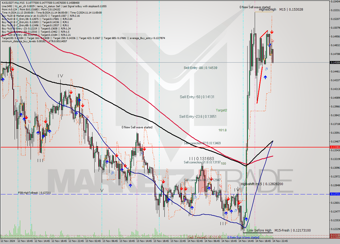340x244 pixels.
Task: Click the 'Sell Entry -88 | 0.14539' label
Action: tap(201, 68)
